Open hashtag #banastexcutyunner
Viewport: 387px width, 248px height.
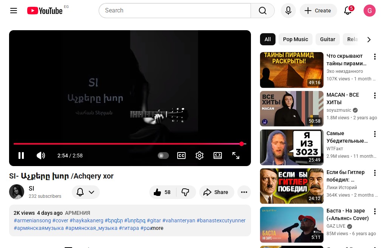[x=221, y=221]
